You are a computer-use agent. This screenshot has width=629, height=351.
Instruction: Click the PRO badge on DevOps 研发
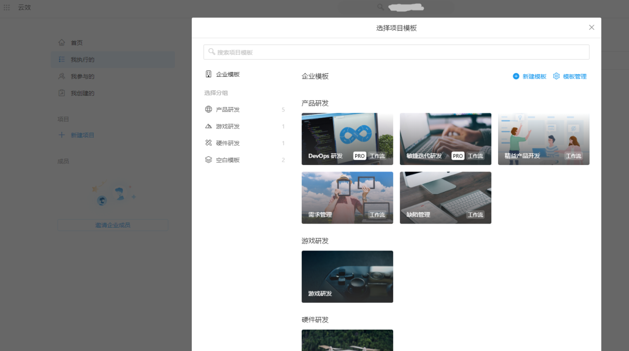click(x=359, y=156)
